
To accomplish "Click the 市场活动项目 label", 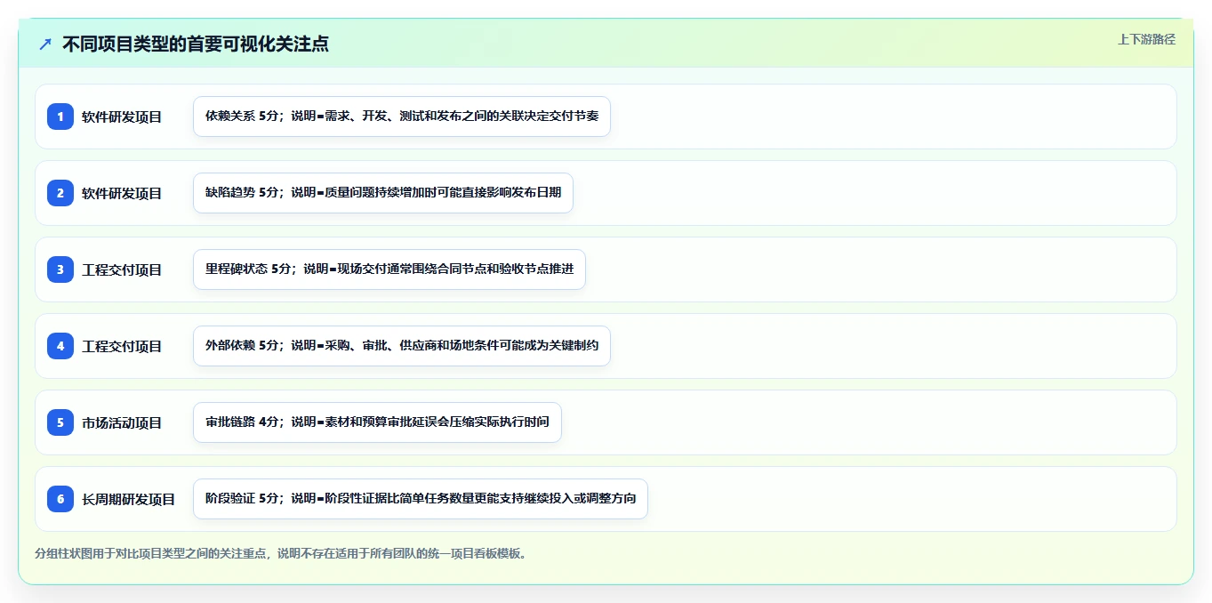I will [x=122, y=422].
